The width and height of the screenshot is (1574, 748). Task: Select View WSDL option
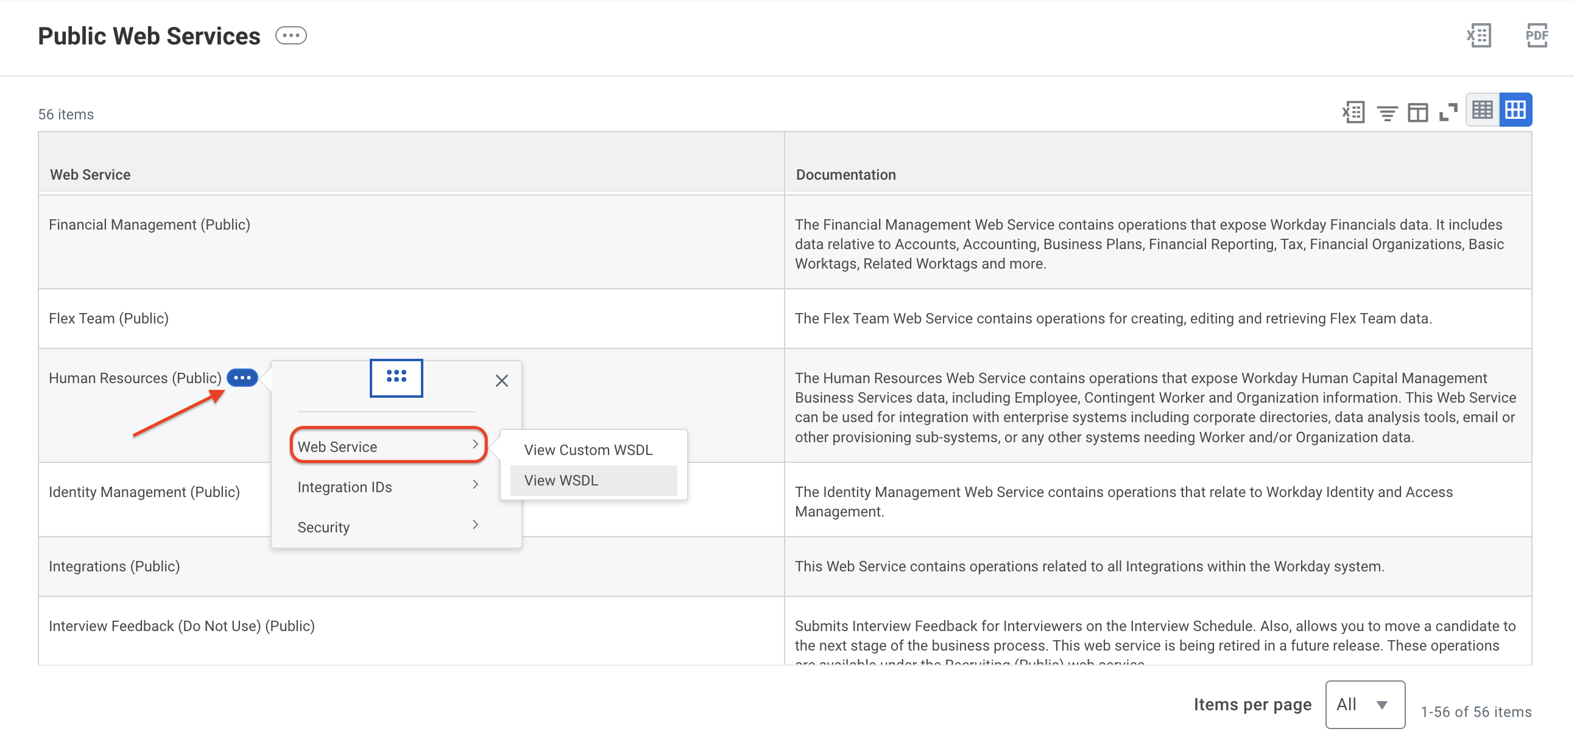pyautogui.click(x=593, y=481)
